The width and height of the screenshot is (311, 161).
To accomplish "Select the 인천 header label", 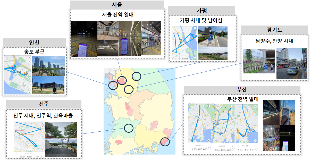I will 34,43.
